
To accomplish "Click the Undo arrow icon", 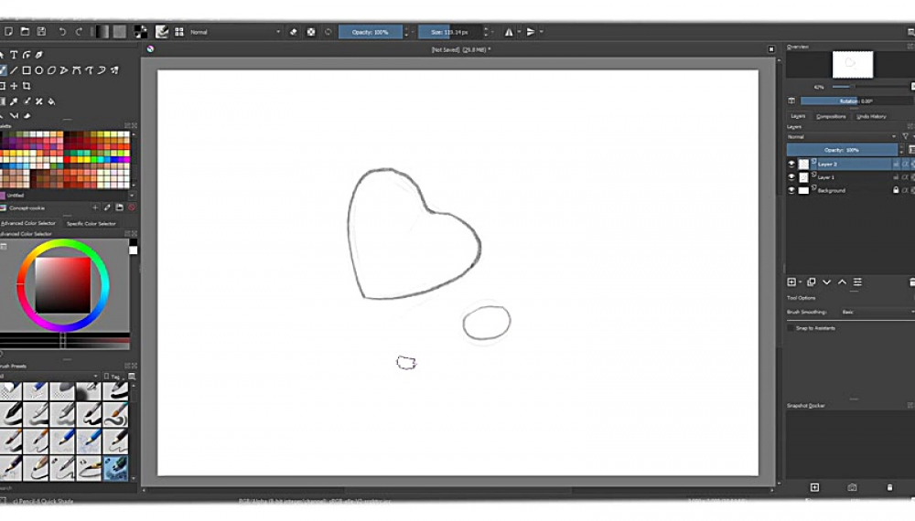I will pos(62,32).
